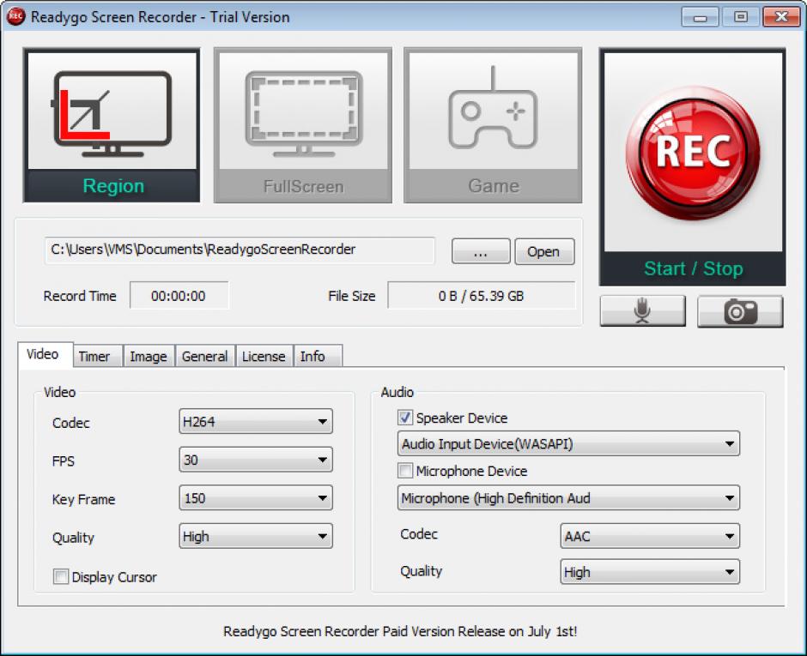
Task: Click the microphone icon button
Action: click(642, 311)
